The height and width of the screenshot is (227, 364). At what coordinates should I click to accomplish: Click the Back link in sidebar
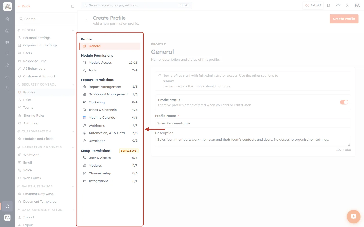tap(24, 6)
